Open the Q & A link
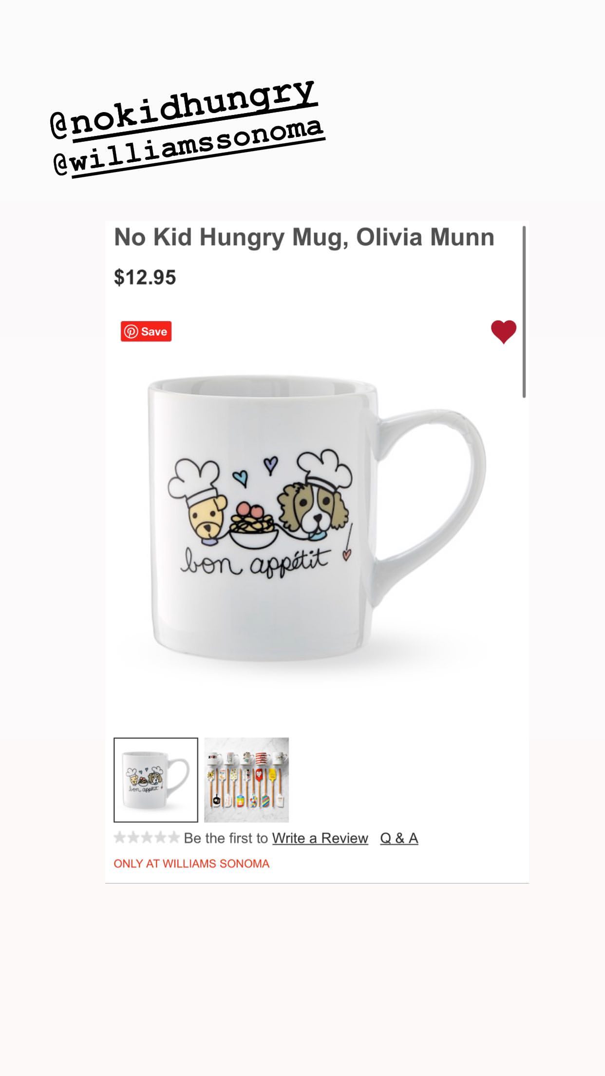This screenshot has height=1076, width=605. coord(399,838)
